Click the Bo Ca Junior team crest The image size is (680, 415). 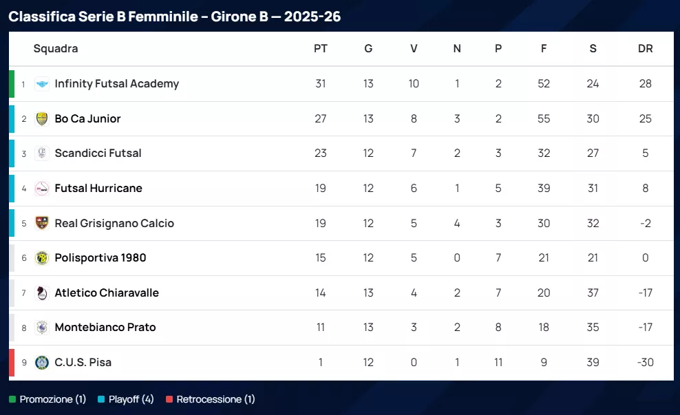coord(42,119)
